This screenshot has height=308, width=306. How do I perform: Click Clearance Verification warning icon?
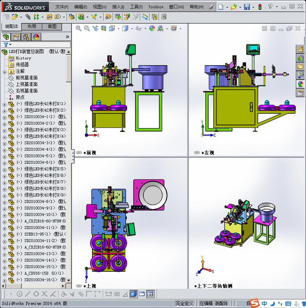pos(155,17)
